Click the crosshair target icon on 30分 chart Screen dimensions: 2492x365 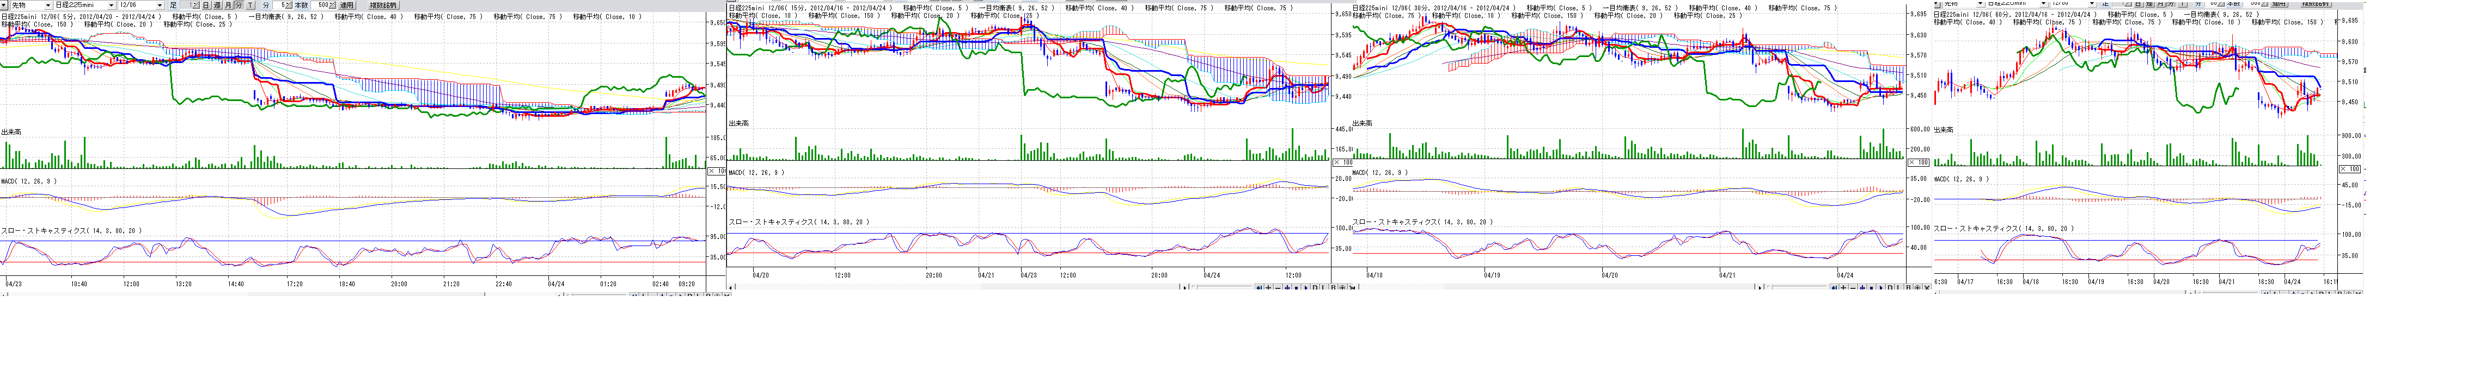pos(1917,288)
